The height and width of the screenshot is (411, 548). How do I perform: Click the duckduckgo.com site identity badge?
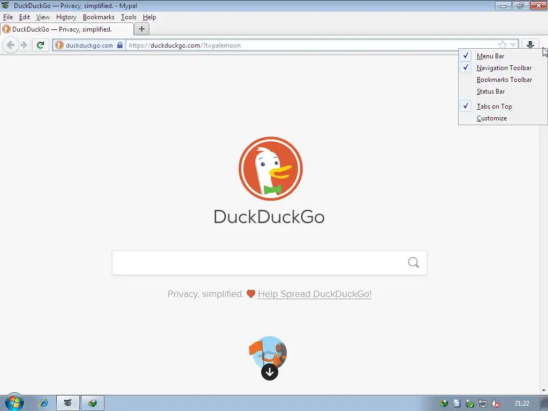click(89, 45)
